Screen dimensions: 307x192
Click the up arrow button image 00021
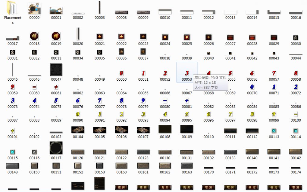coord(100,37)
